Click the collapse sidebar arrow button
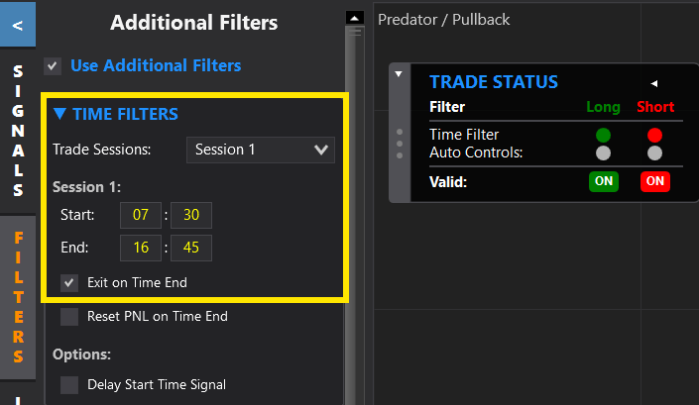699x405 pixels. point(18,24)
